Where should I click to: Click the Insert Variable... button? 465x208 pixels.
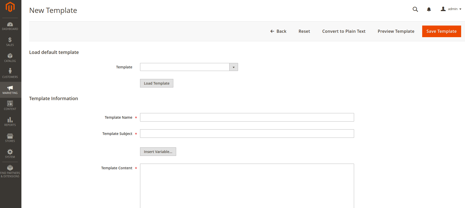(158, 152)
